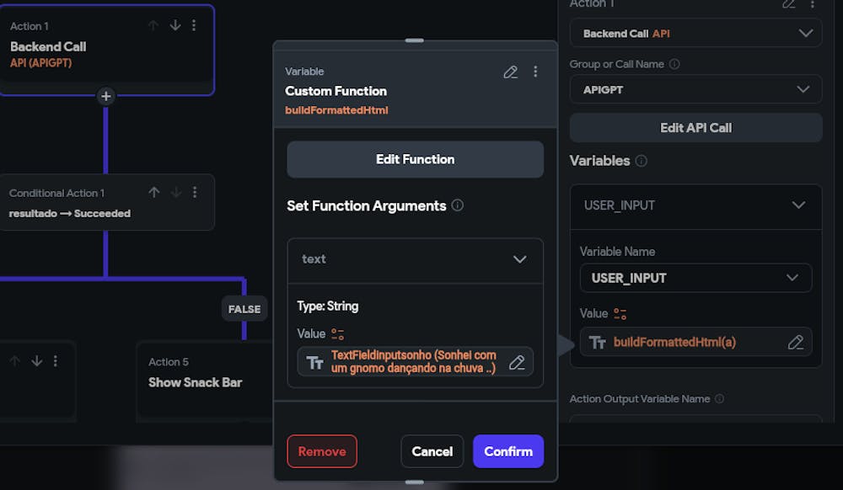
Task: Open the Action 1 card's three-dot options menu
Action: (194, 25)
